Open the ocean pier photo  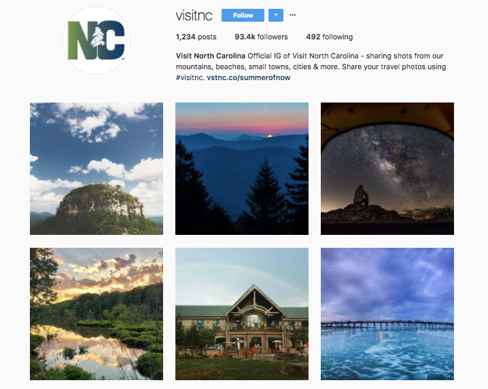pos(387,314)
